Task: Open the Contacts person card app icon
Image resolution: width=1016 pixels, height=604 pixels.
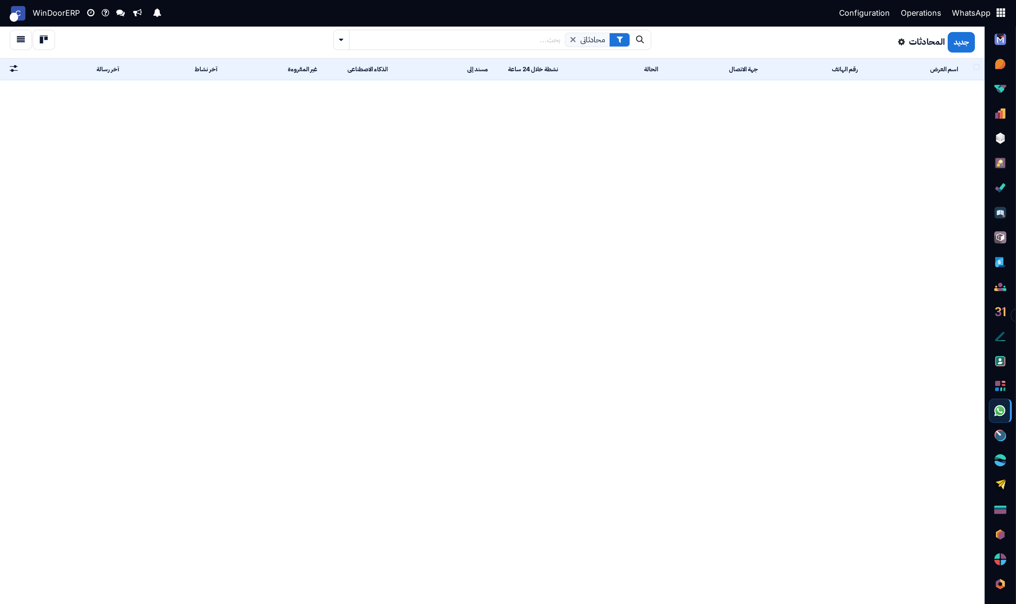Action: (1000, 361)
